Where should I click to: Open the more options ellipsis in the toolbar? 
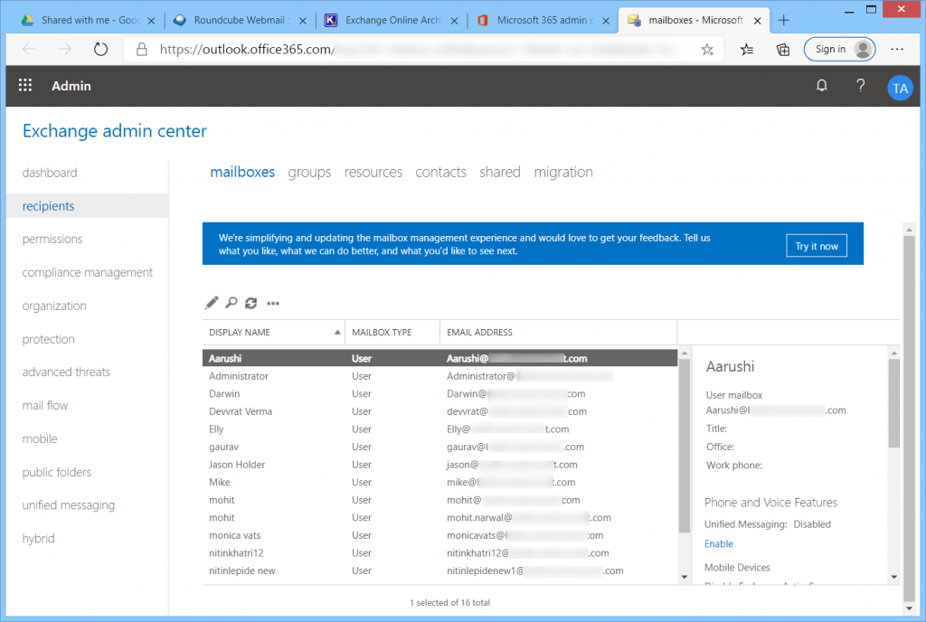pyautogui.click(x=273, y=303)
